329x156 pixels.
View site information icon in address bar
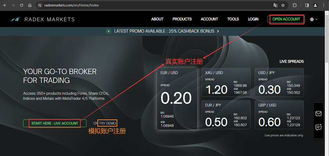40,5
